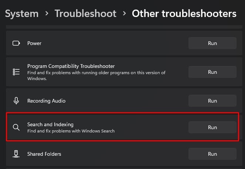245x169 pixels.
Task: Click the Shared Folders icon
Action: (x=16, y=154)
